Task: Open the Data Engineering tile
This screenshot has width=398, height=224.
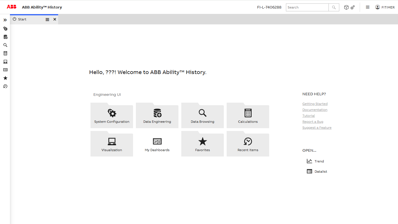Action: pyautogui.click(x=157, y=115)
